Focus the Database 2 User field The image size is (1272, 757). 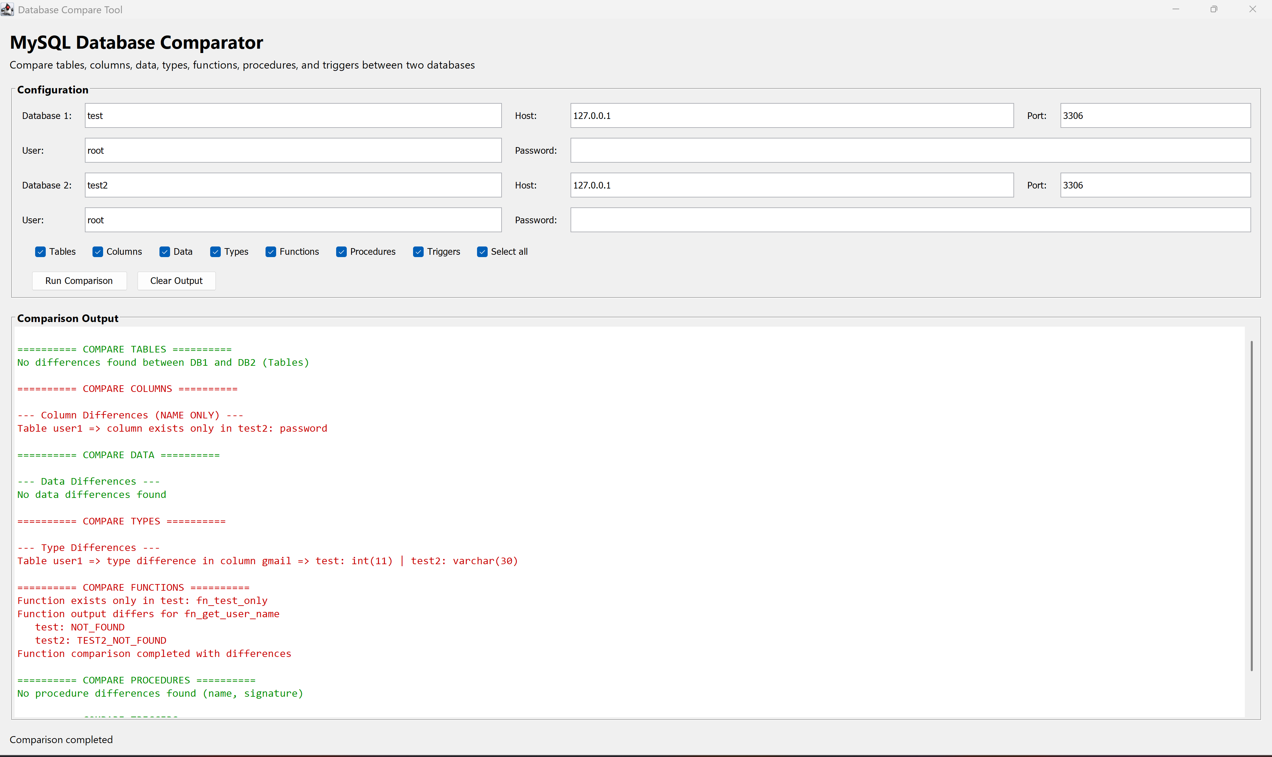point(293,220)
